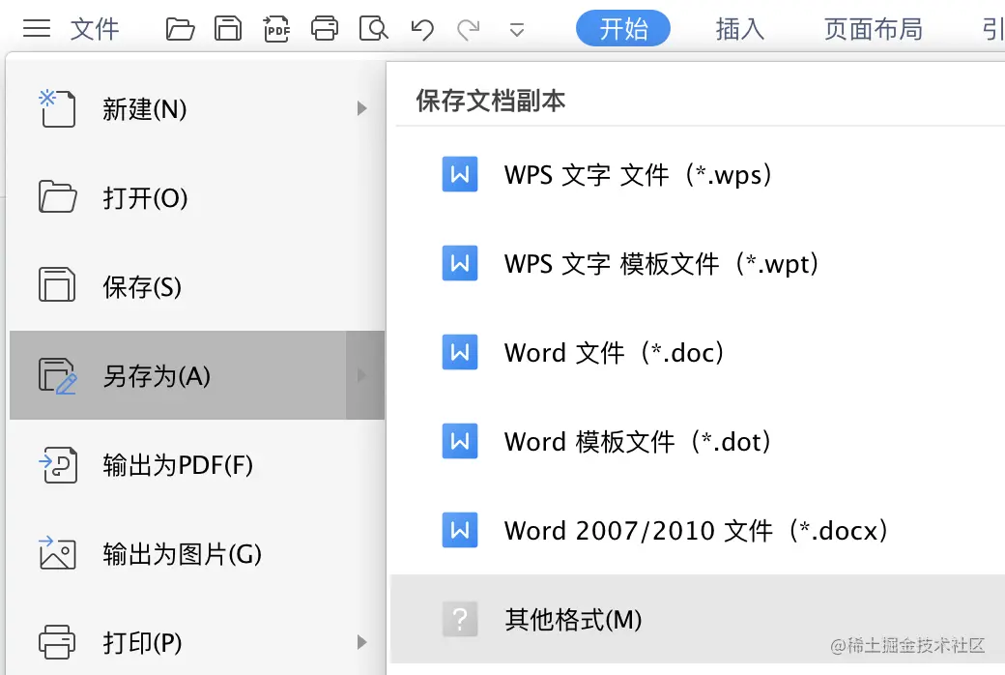Select 新建(N) menu entry
The height and width of the screenshot is (675, 1005).
197,108
